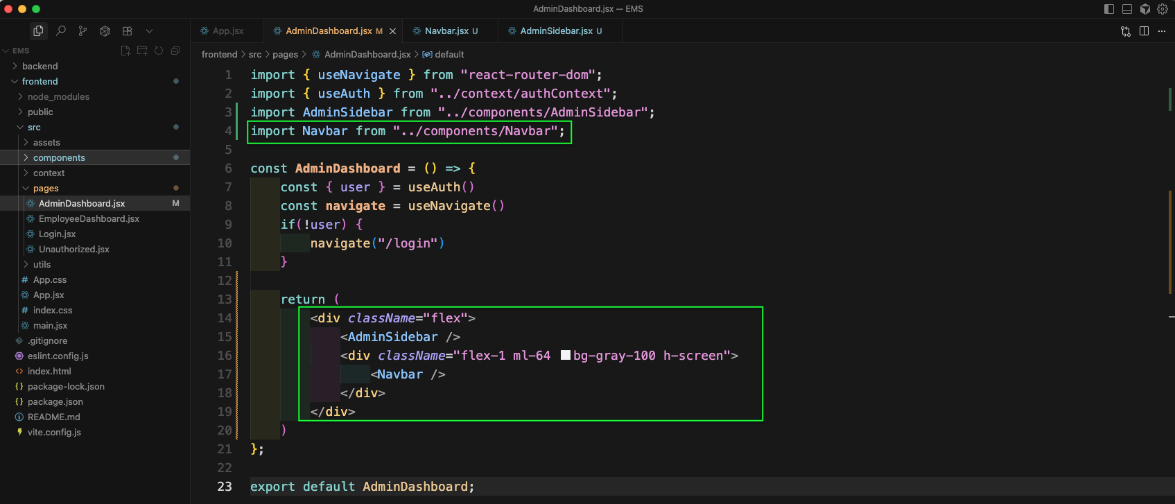1175x504 pixels.
Task: Expand the utils folder
Action: pos(42,264)
